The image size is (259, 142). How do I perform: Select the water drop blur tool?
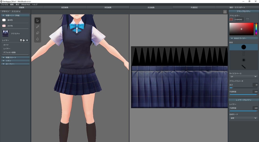click(x=37, y=39)
